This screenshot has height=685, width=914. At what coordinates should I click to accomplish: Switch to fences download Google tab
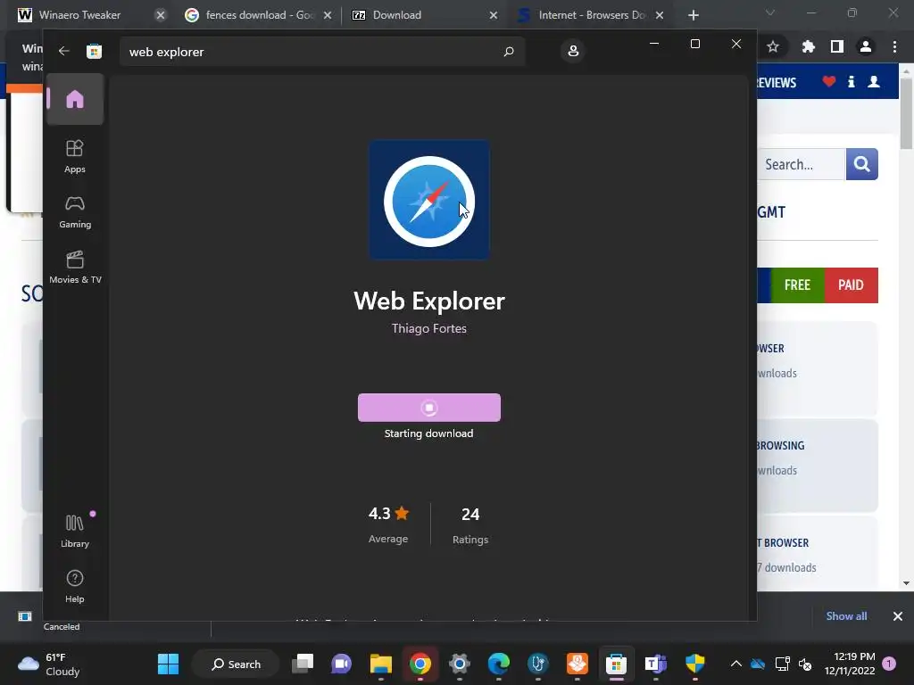click(x=260, y=15)
